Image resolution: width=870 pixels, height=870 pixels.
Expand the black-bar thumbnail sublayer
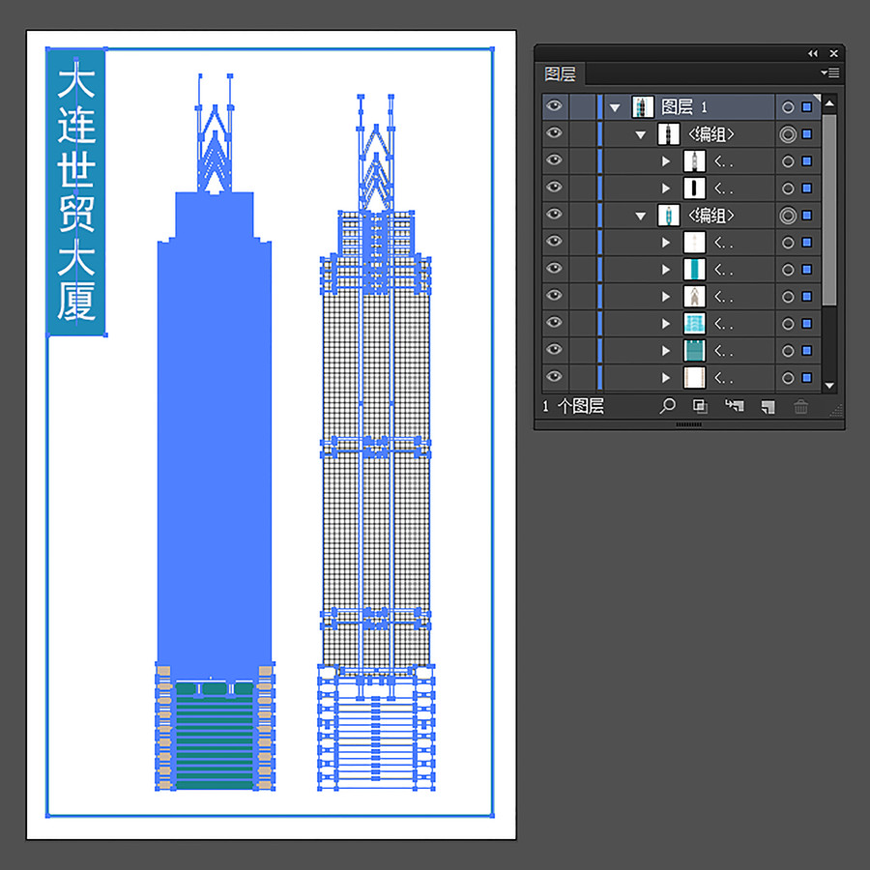click(666, 188)
